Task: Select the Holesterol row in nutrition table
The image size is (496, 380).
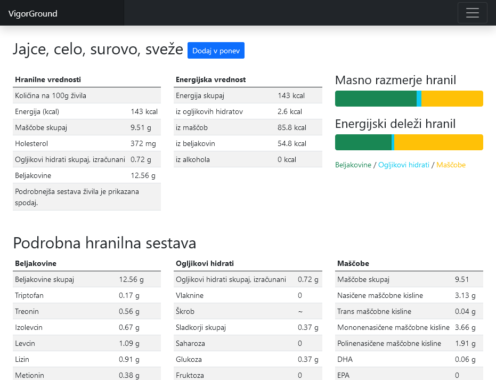Action: [86, 143]
